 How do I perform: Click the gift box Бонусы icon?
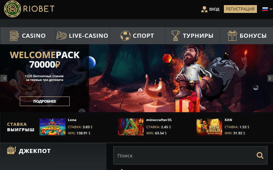click(232, 36)
